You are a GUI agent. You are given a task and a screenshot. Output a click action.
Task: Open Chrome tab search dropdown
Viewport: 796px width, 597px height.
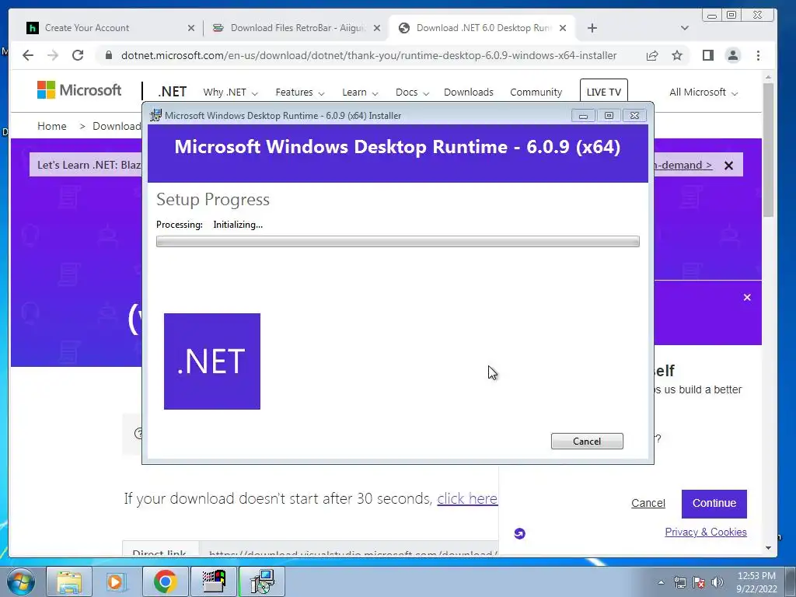pos(684,28)
